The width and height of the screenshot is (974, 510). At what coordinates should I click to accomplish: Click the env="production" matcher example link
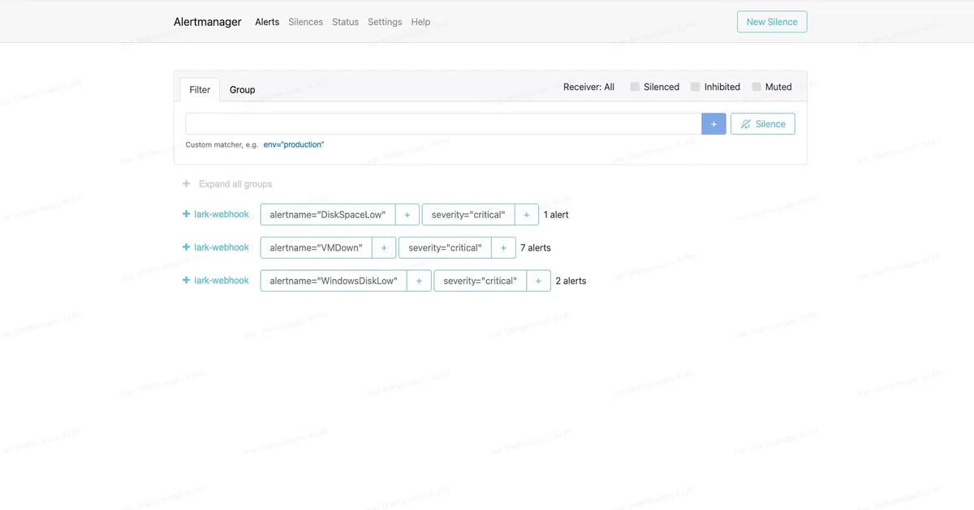click(x=294, y=144)
